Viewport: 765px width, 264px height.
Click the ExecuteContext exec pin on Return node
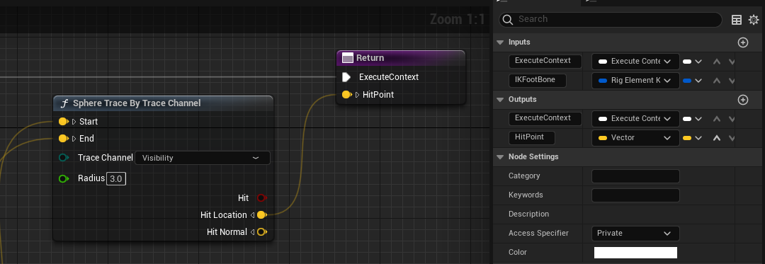click(346, 77)
